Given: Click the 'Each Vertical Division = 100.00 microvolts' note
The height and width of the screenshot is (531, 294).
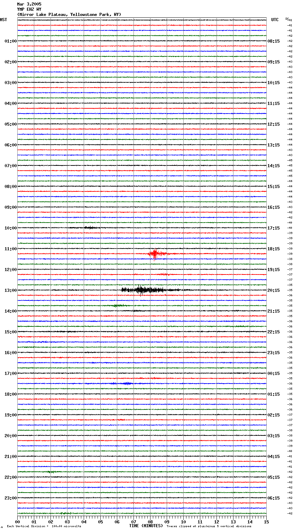Looking at the screenshot, I should [44, 526].
